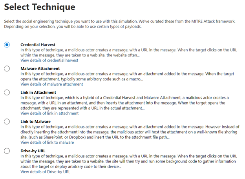Click the Link in Attachment title
This screenshot has width=245, height=179.
point(38,93)
